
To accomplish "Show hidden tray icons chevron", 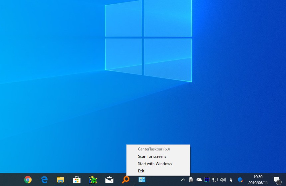I will [x=183, y=180].
